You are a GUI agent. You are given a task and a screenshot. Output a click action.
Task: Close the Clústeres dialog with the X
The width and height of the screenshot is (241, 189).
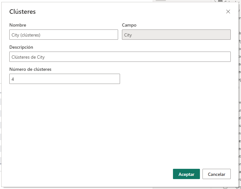228,12
